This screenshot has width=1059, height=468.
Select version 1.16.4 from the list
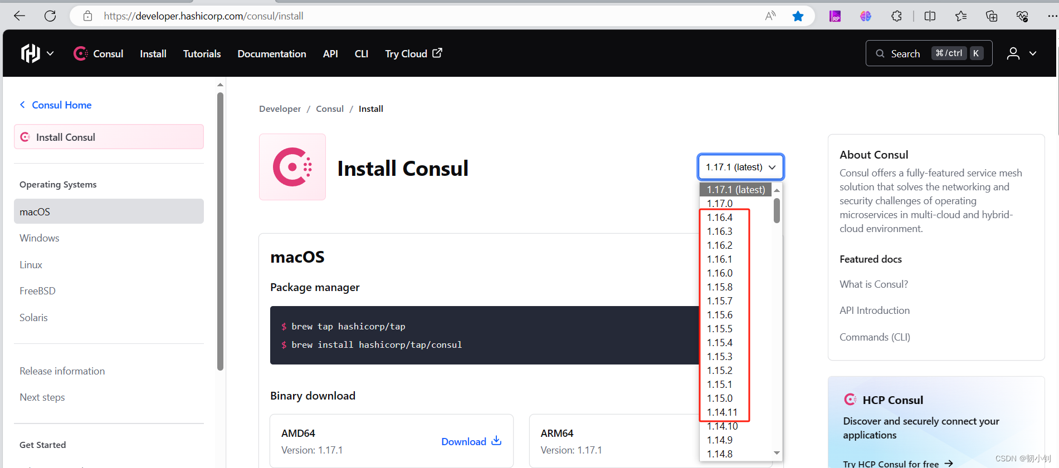[736, 218]
